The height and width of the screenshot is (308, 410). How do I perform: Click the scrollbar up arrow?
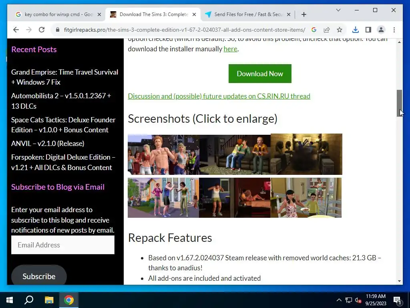pos(399,42)
